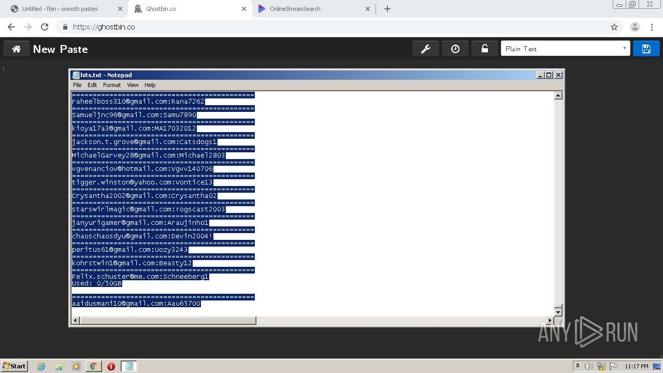Open the volume speaker tray icon
The width and height of the screenshot is (663, 373).
589,366
